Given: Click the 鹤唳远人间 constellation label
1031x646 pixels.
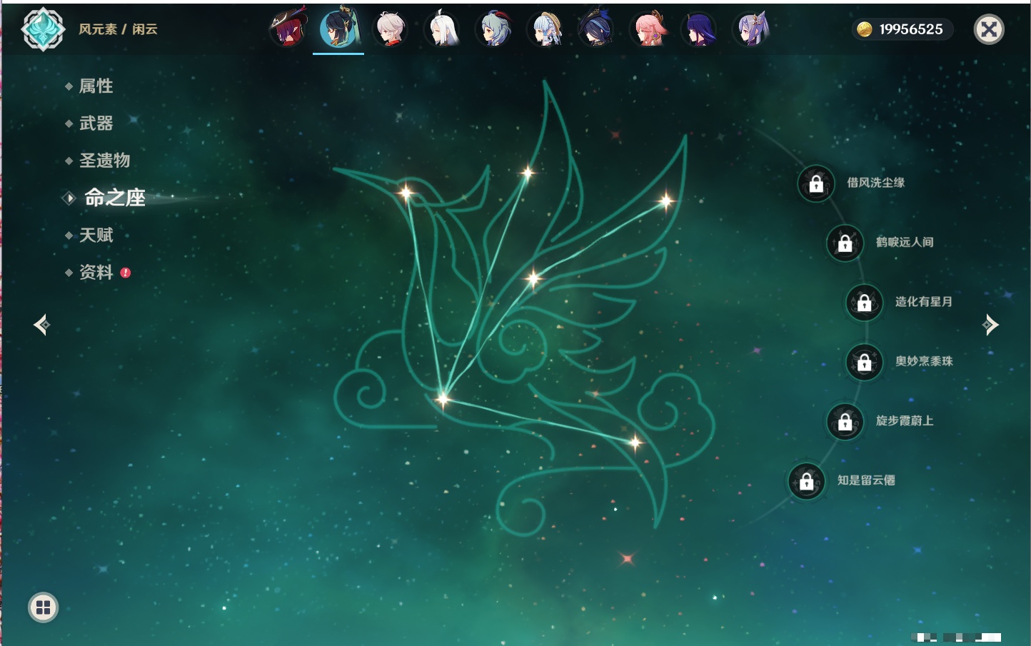Looking at the screenshot, I should point(905,242).
